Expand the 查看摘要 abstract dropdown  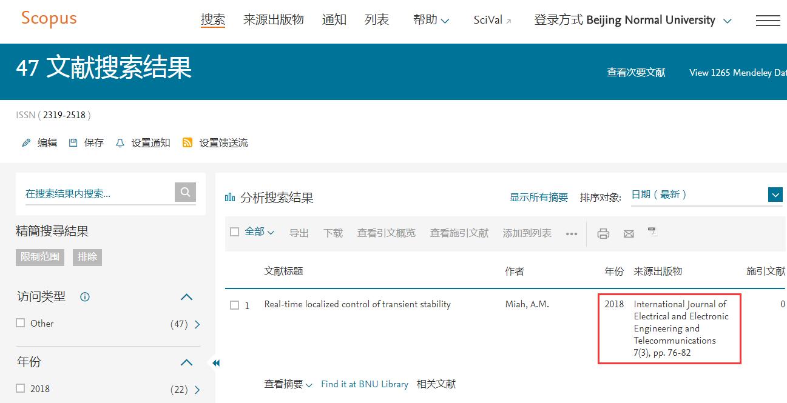pyautogui.click(x=288, y=384)
